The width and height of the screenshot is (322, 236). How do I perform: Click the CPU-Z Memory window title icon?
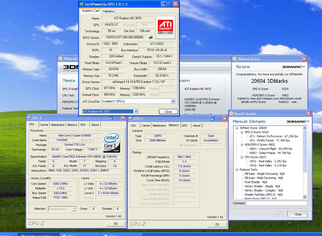(131, 119)
